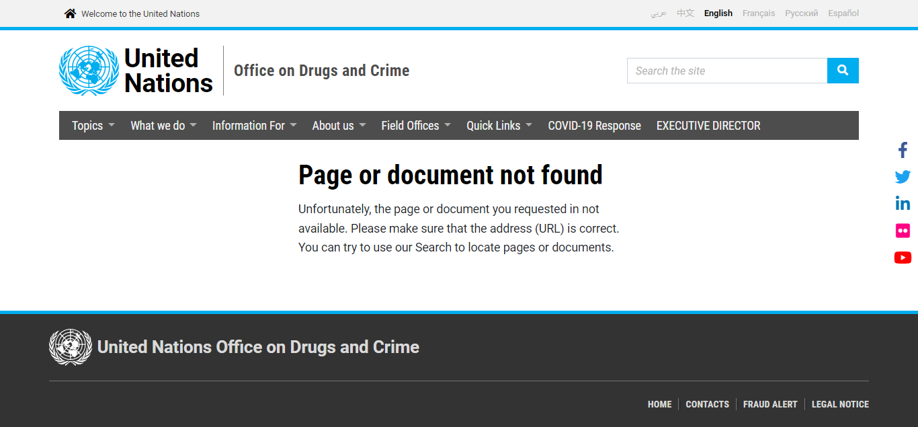Expand the Topics dropdown menu
Viewport: 918px width, 427px height.
coord(93,126)
